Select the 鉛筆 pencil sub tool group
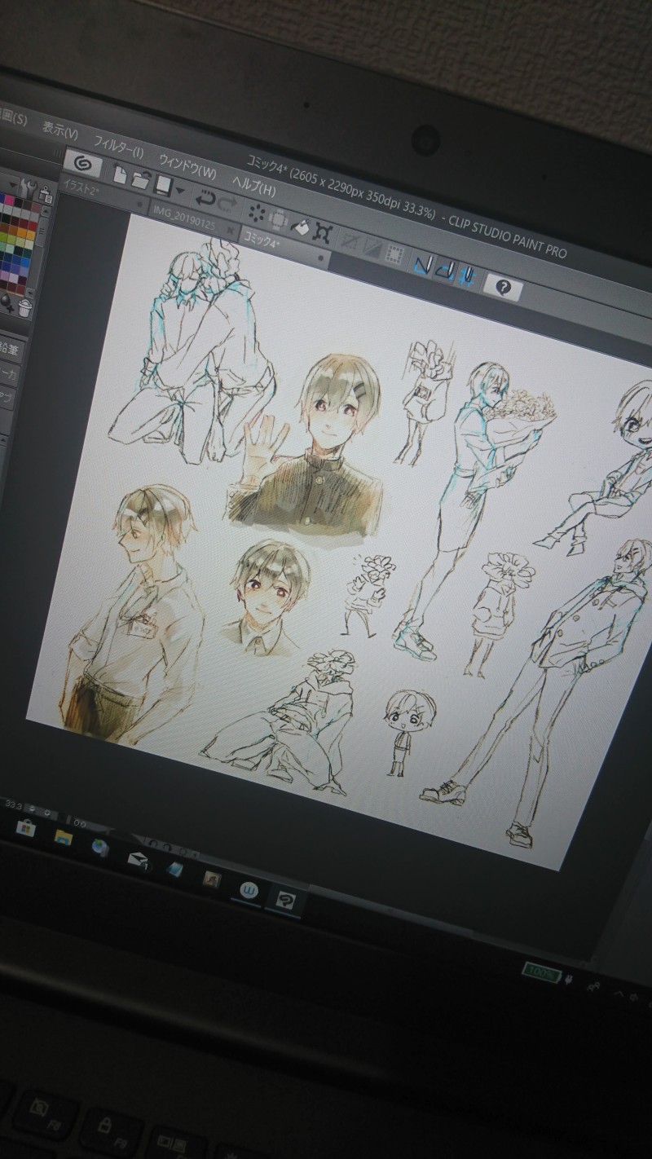This screenshot has width=652, height=1159. tap(10, 350)
